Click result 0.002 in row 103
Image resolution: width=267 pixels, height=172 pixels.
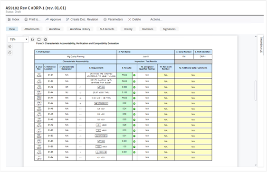click(124, 87)
